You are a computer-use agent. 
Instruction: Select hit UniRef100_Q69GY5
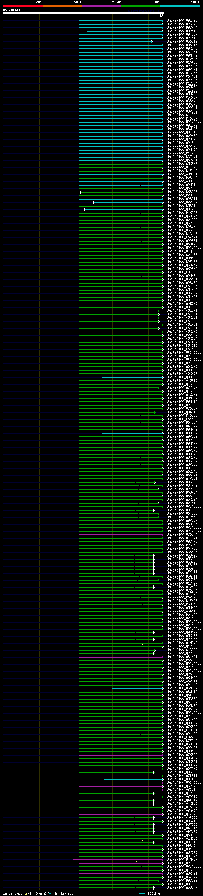pyautogui.click(x=182, y=216)
